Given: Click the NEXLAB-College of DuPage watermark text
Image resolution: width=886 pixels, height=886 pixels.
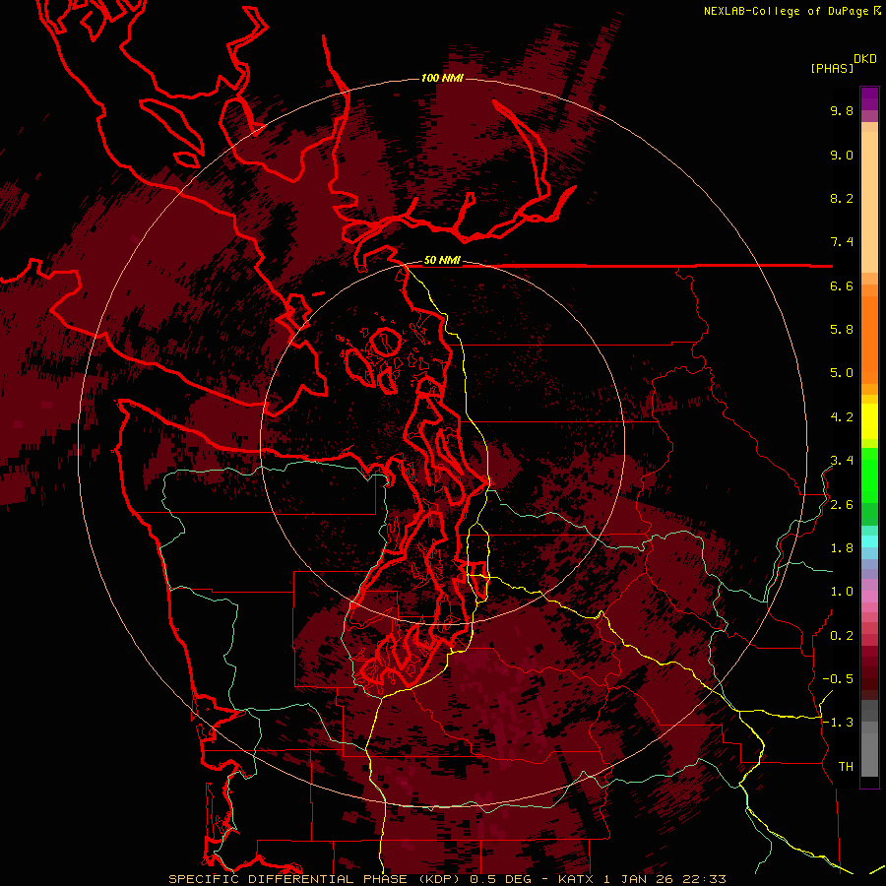Looking at the screenshot, I should coord(787,11).
